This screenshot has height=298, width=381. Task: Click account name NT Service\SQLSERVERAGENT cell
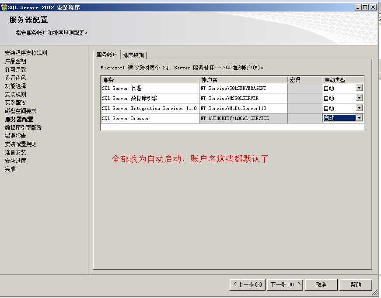tap(243, 88)
